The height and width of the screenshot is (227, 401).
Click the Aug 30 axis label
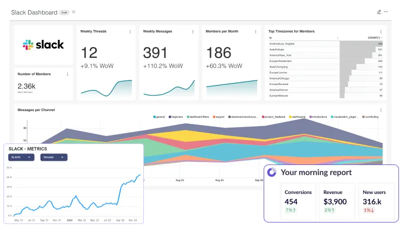click(x=219, y=180)
